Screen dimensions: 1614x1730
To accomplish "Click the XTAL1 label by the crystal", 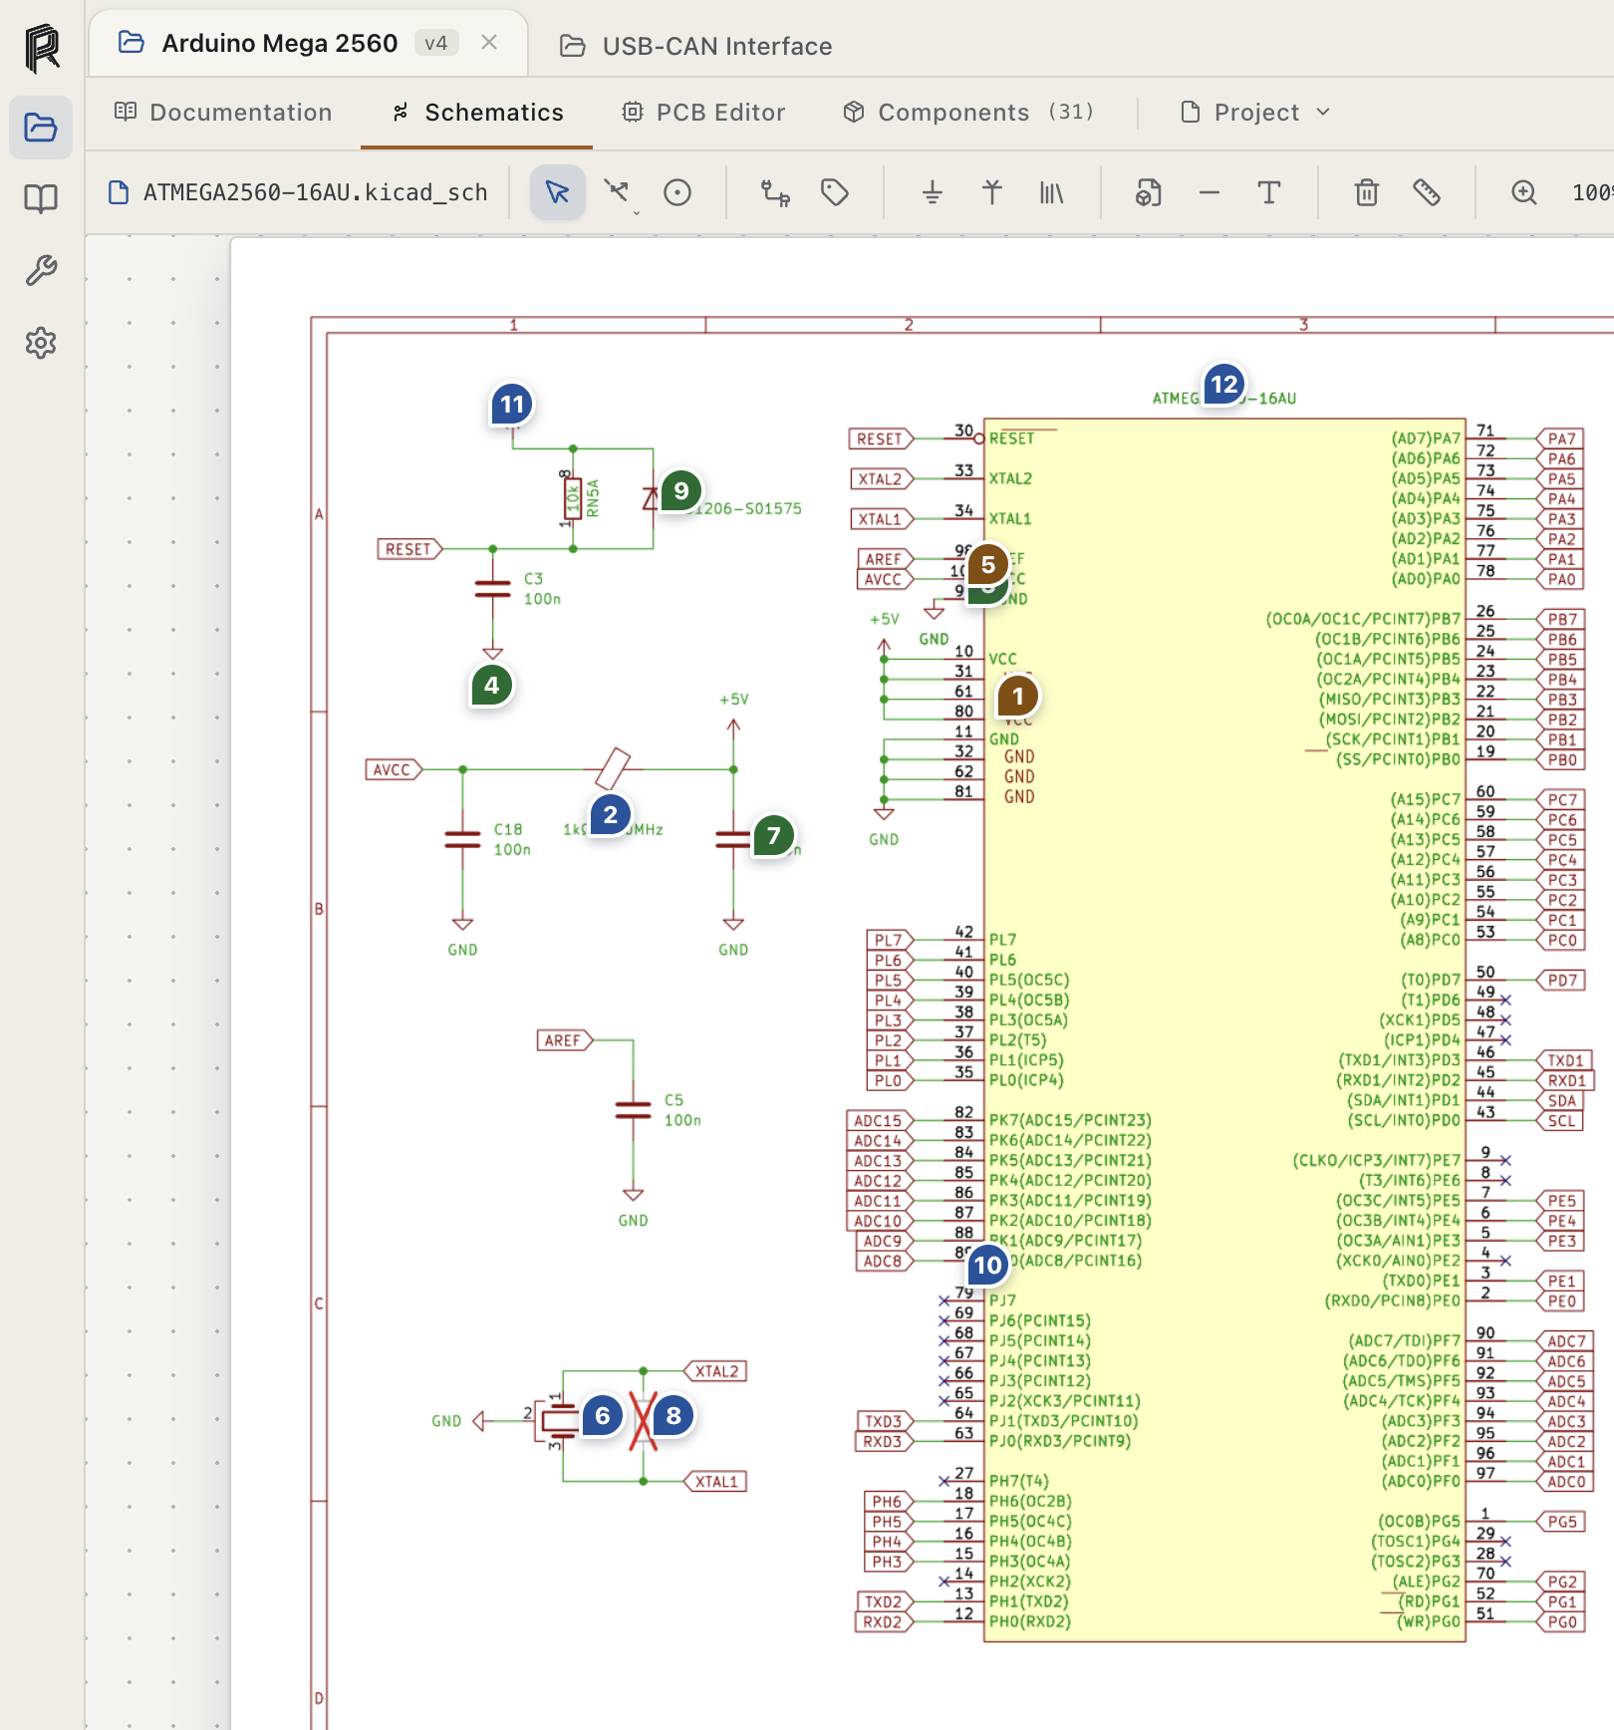I will click(x=715, y=1482).
